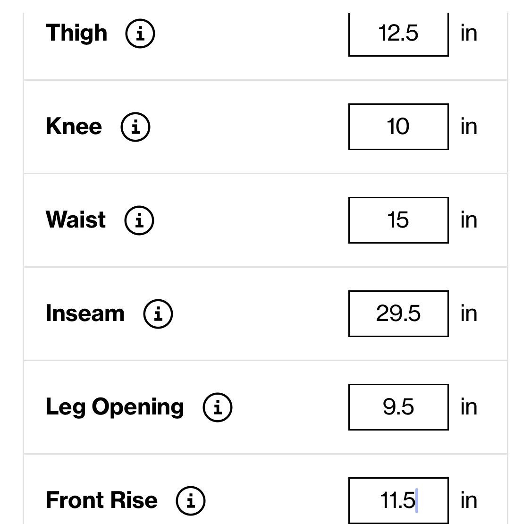Click the Leg Opening 9.5 field
This screenshot has width=531, height=524.
[398, 407]
